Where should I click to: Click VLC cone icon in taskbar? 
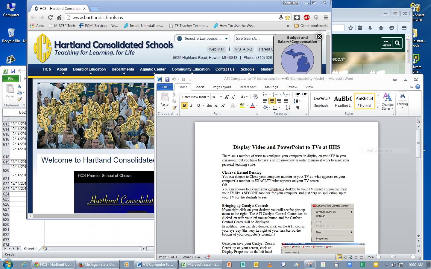click(270, 265)
